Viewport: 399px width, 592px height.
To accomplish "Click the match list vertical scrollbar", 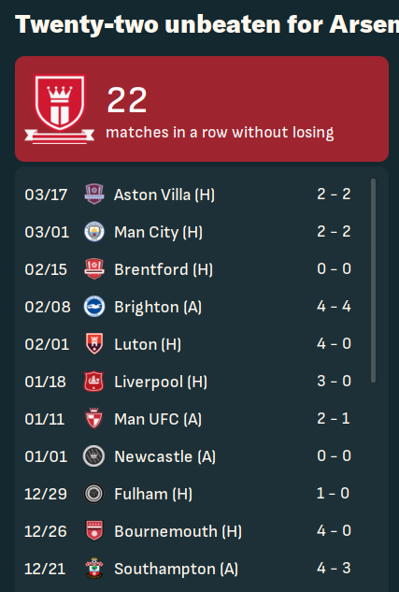I will click(374, 281).
